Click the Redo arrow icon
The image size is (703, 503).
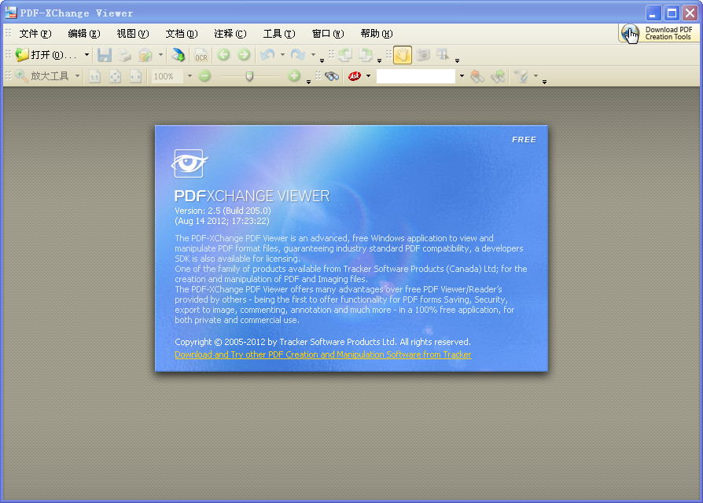pos(298,55)
